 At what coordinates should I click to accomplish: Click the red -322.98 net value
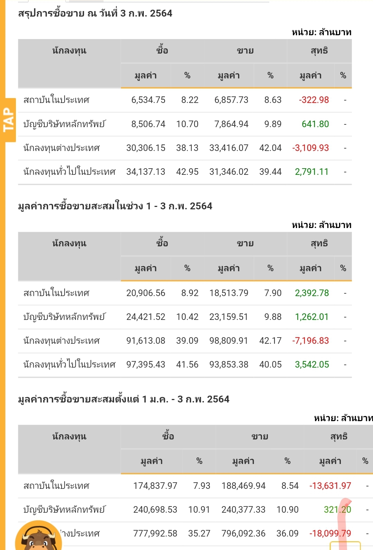tap(314, 100)
